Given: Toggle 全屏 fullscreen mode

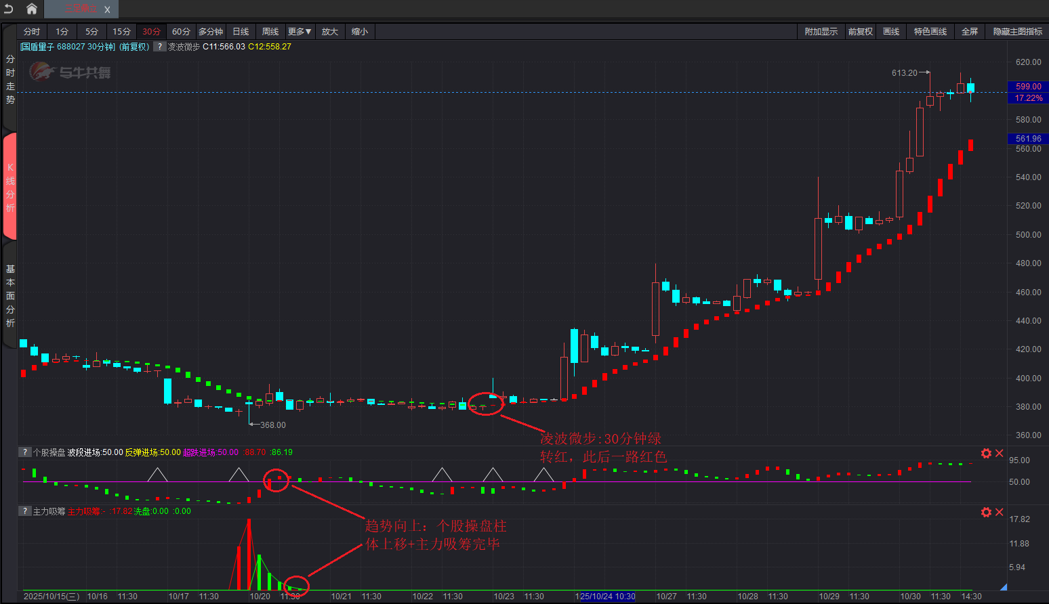Looking at the screenshot, I should click(x=969, y=32).
